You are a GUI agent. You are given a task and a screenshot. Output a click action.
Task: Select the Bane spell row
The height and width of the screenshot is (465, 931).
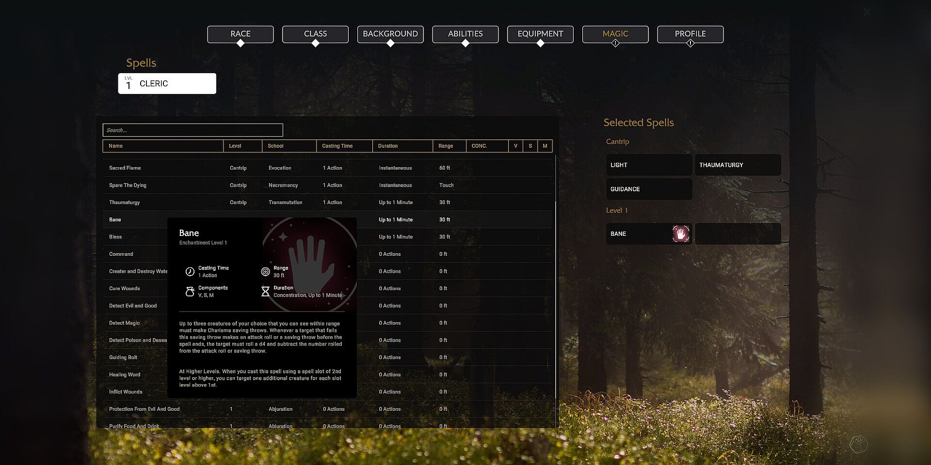pos(327,219)
